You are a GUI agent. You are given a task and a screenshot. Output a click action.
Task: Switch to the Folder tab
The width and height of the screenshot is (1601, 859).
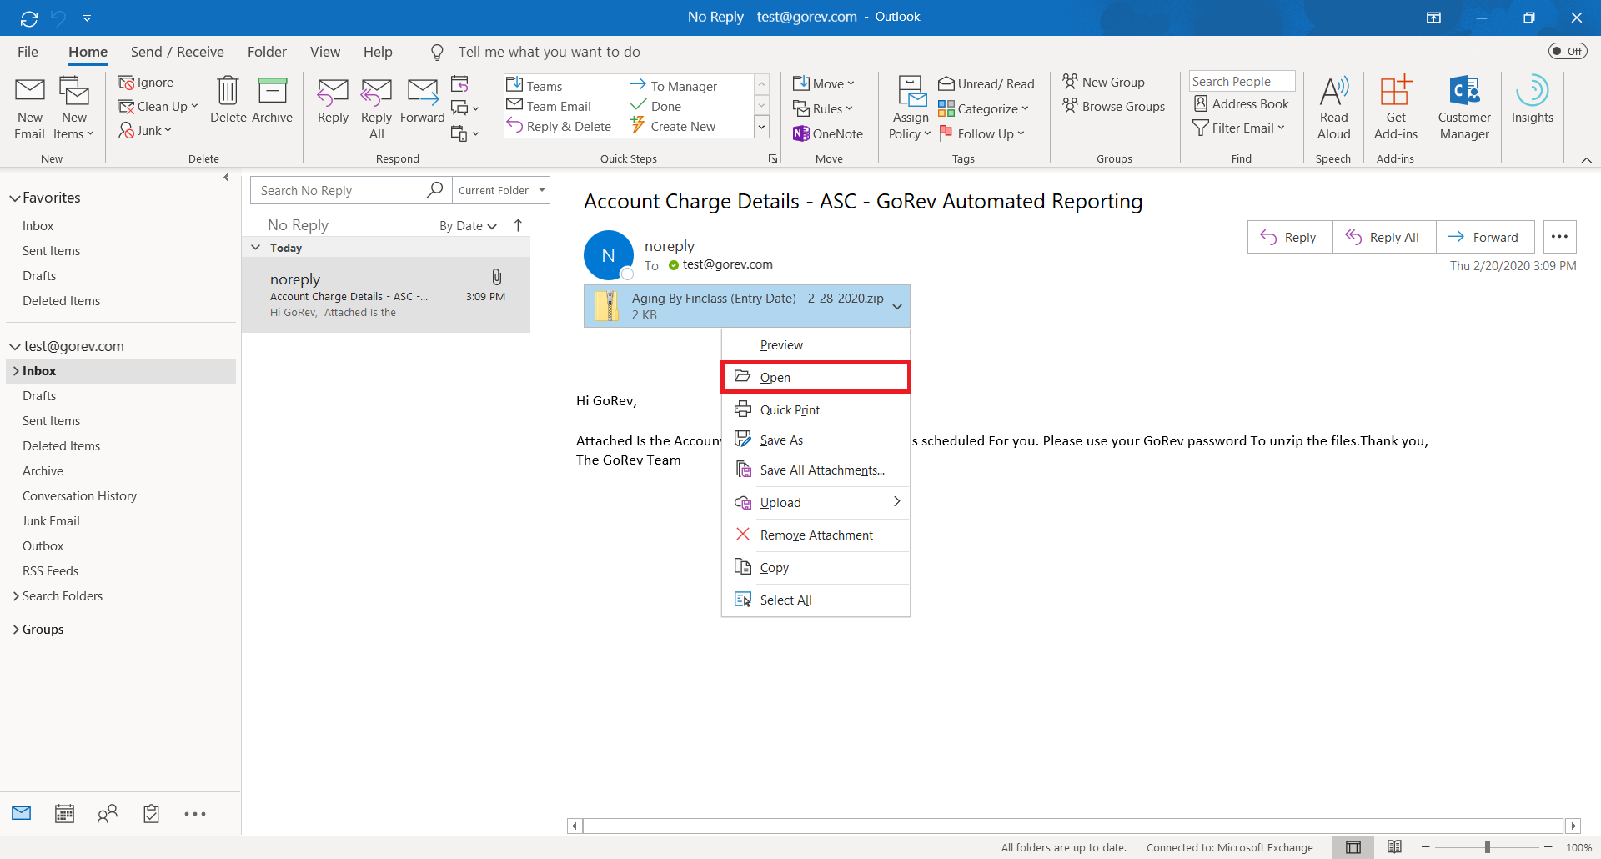[x=267, y=52]
